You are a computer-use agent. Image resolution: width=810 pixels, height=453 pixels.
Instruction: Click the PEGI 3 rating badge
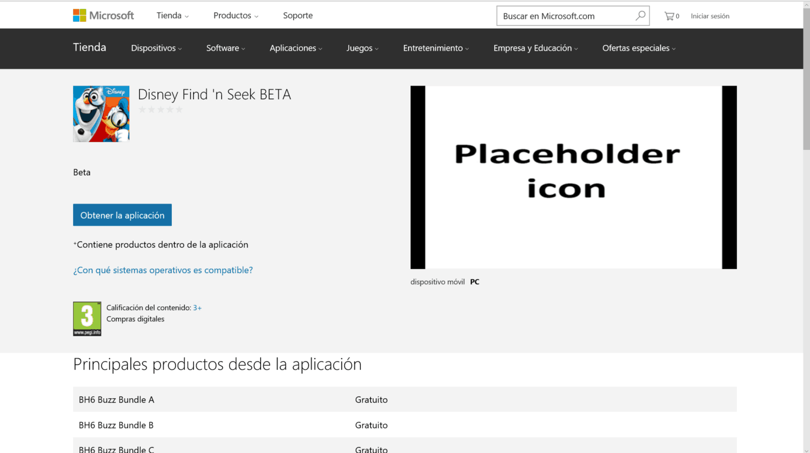coord(87,319)
